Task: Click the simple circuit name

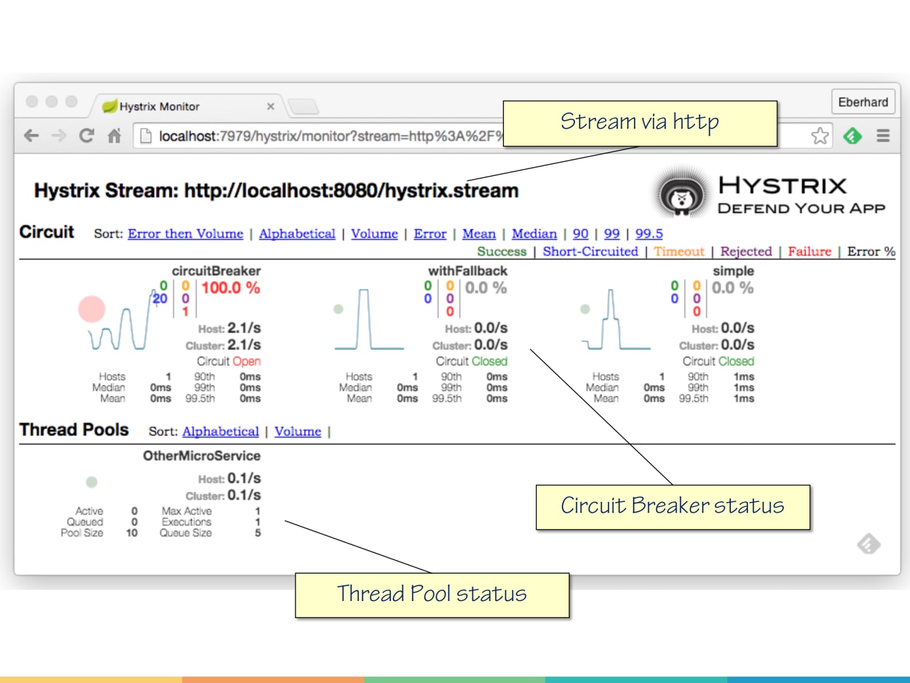Action: [733, 271]
